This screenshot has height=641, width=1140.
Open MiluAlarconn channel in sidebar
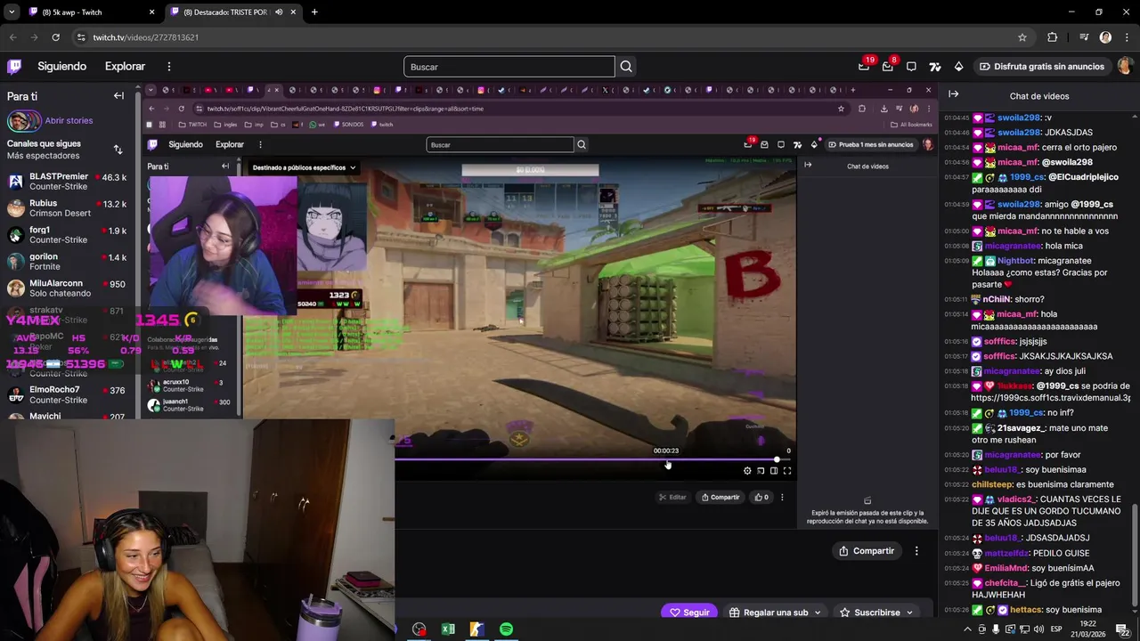[x=67, y=288]
